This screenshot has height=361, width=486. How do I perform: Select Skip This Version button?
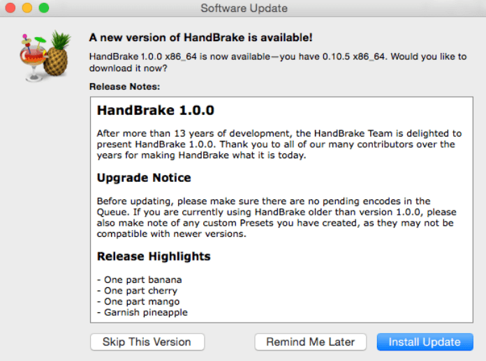click(x=147, y=341)
